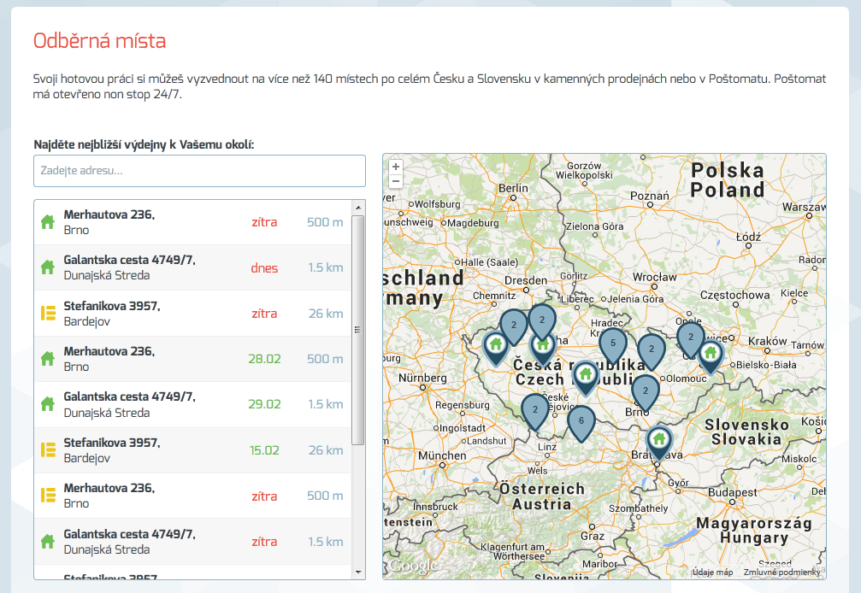
Task: Click the Google logo on the map
Action: point(414,567)
